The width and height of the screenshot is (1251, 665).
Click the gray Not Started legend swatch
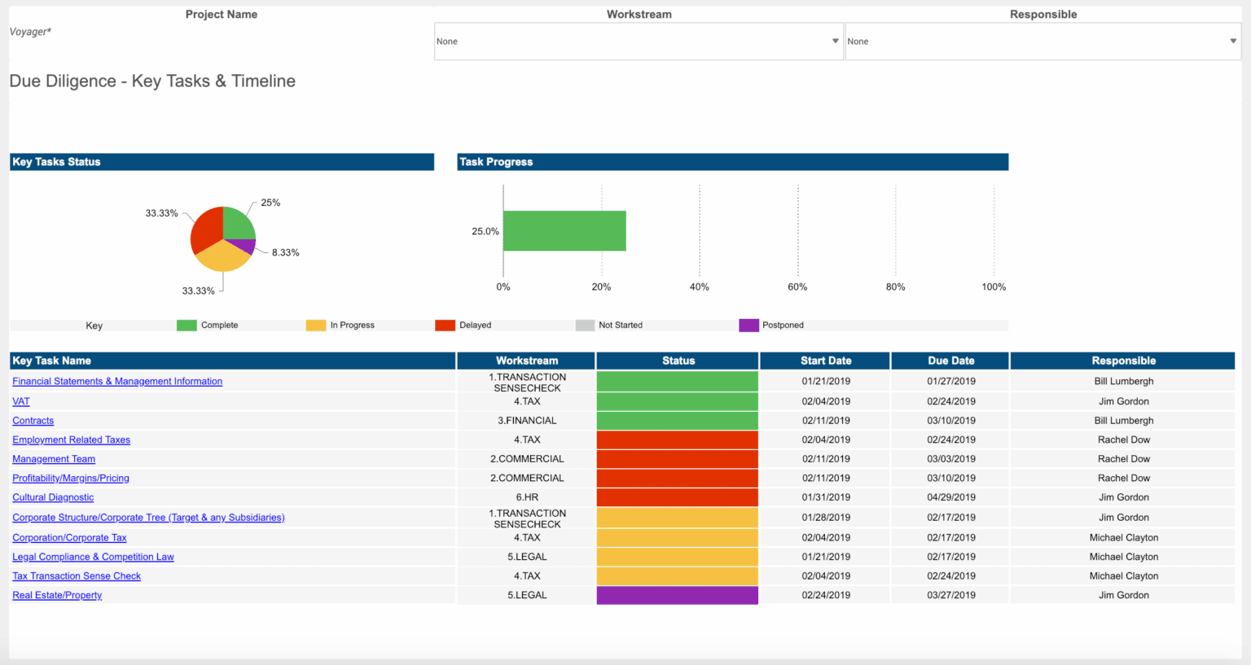(585, 326)
